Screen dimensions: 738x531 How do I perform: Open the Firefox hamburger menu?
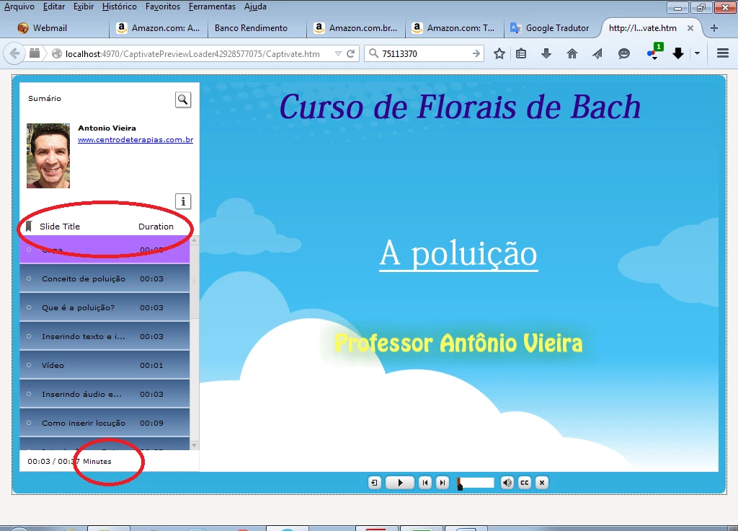(x=723, y=53)
